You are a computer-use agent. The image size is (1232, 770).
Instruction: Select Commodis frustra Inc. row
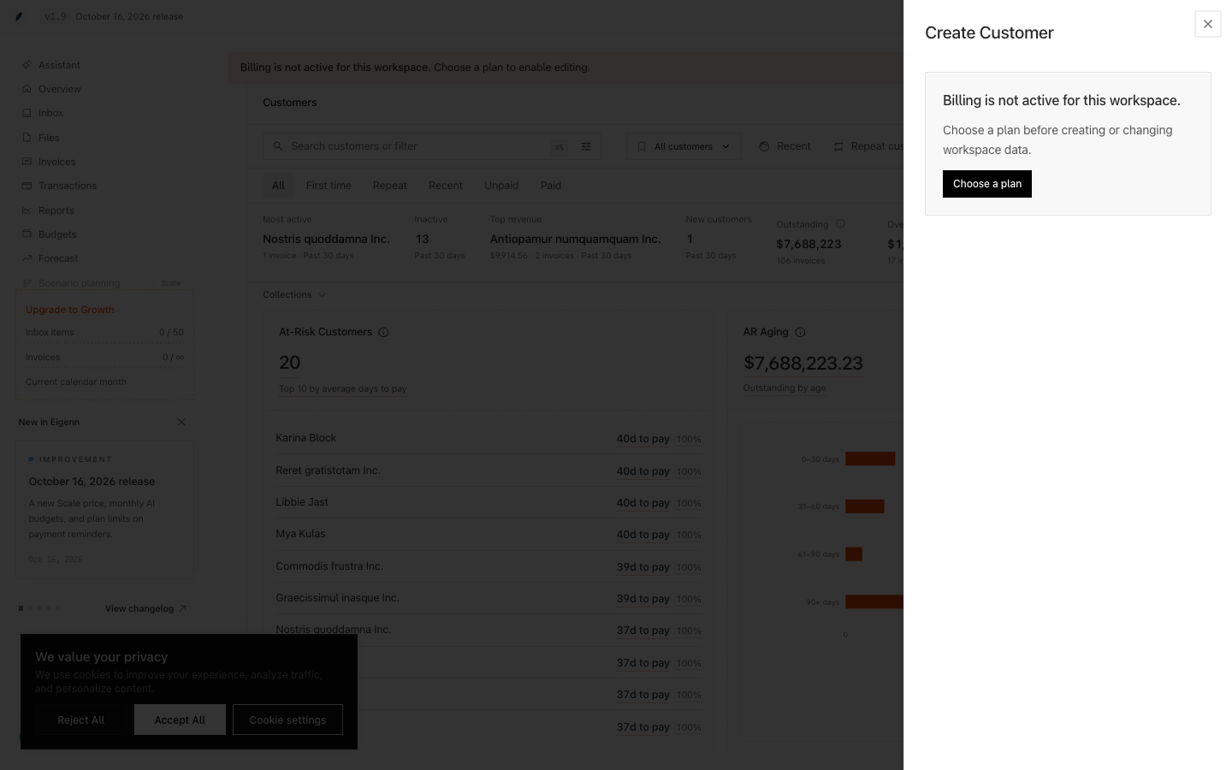pos(489,566)
